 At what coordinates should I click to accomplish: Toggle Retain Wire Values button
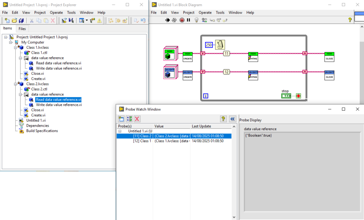point(204,20)
